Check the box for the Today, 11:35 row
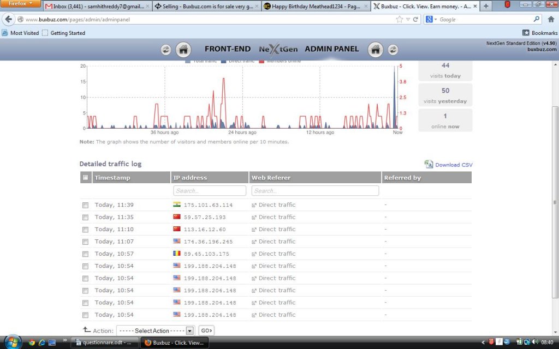Viewport: 559px width, 349px height. [85, 217]
